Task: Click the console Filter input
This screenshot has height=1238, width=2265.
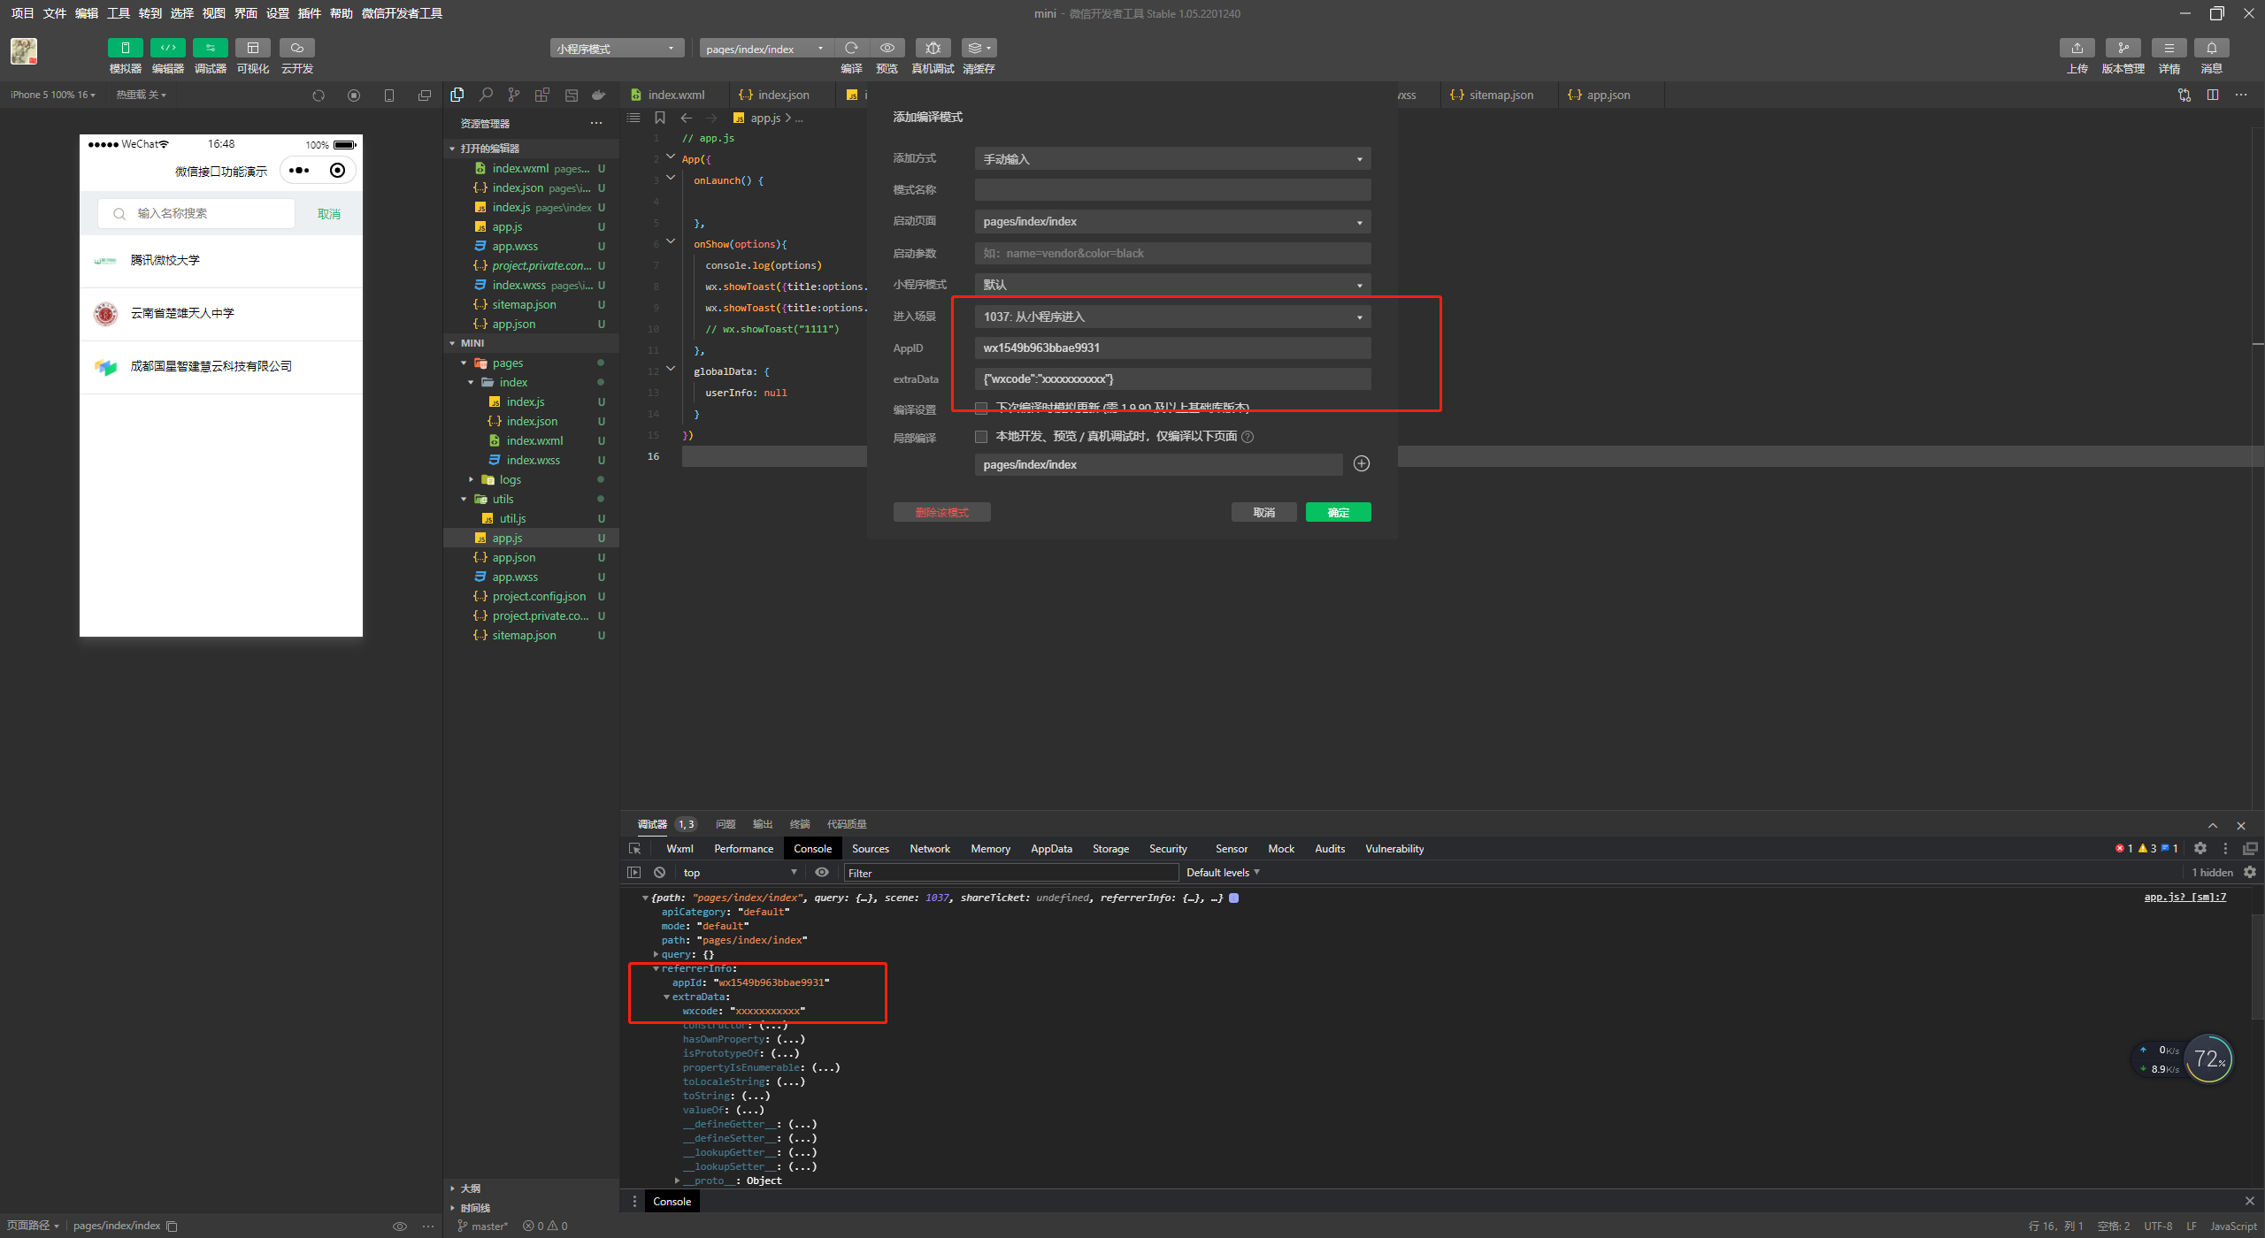Action: click(x=1010, y=873)
